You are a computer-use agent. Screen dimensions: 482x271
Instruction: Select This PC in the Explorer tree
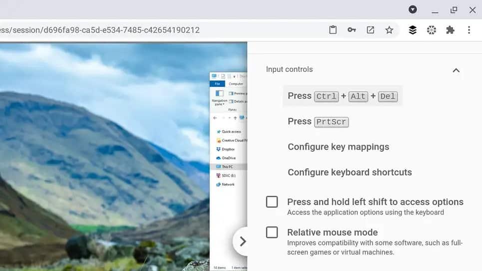click(x=228, y=167)
